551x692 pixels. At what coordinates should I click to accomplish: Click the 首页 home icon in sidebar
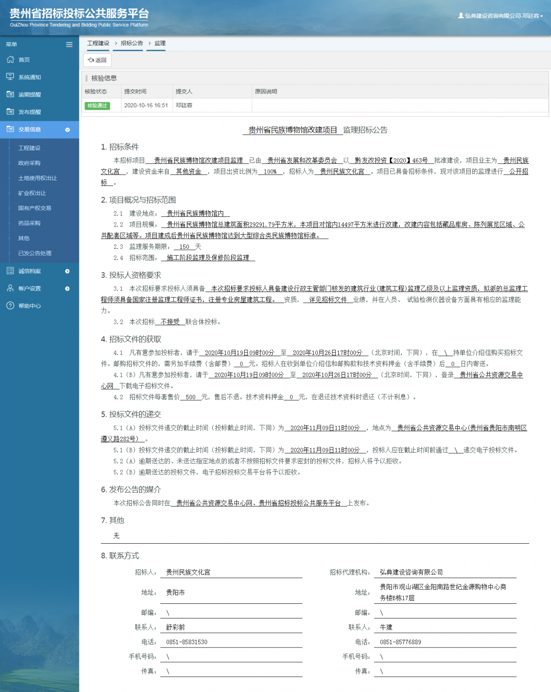point(10,60)
